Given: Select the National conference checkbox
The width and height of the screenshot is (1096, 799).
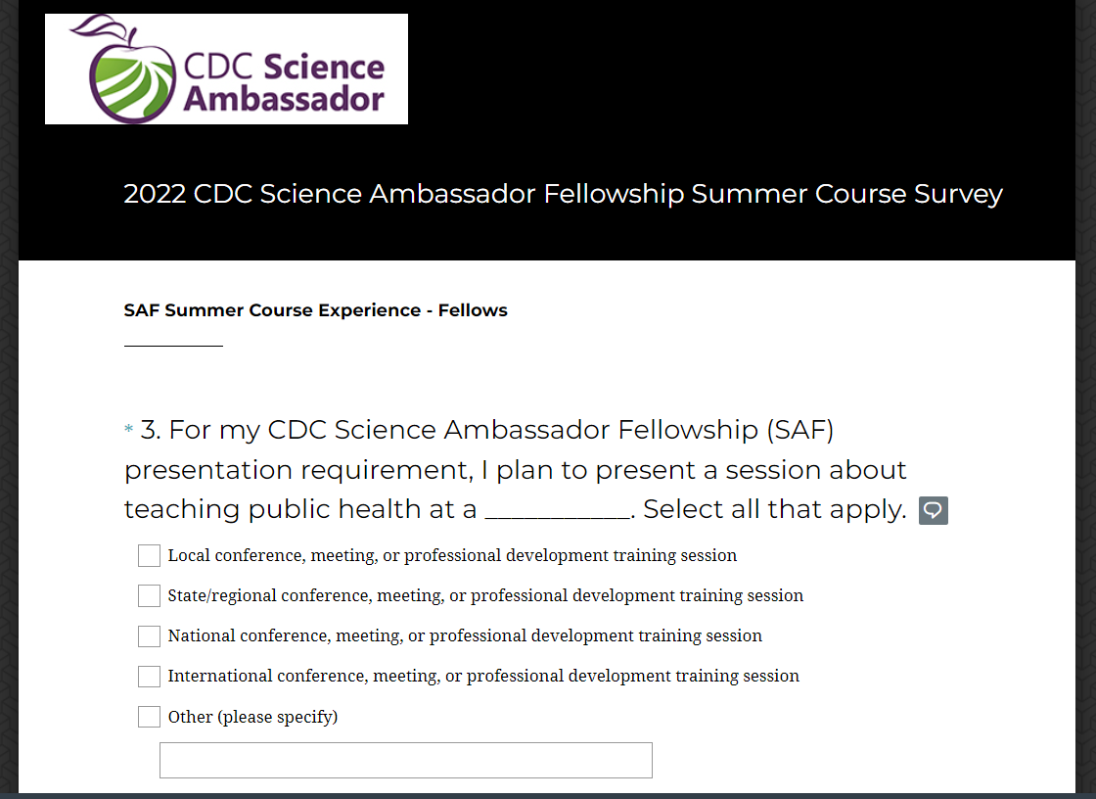Looking at the screenshot, I should click(149, 636).
